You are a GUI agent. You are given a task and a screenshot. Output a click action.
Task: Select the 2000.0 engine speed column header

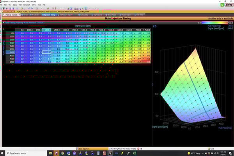click(x=47, y=30)
